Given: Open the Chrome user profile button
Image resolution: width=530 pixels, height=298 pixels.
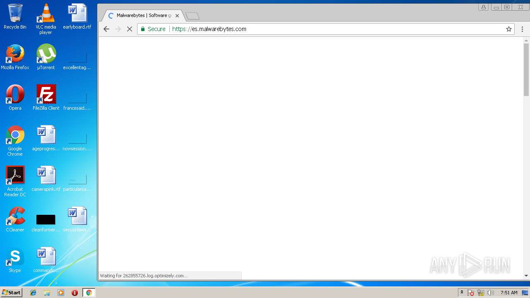Looking at the screenshot, I should (x=483, y=7).
